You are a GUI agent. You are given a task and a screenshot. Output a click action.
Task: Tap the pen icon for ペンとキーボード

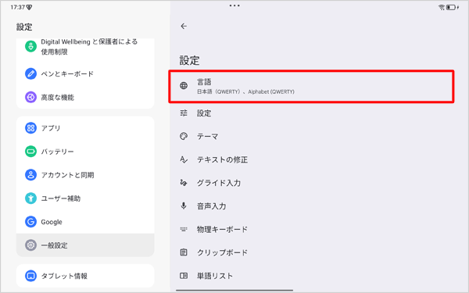pyautogui.click(x=30, y=73)
